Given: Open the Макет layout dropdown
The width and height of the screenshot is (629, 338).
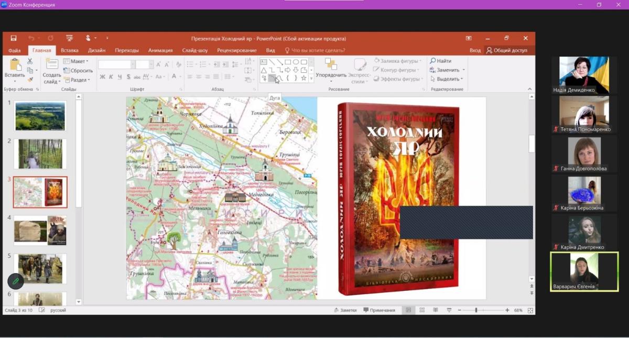Looking at the screenshot, I should [76, 61].
